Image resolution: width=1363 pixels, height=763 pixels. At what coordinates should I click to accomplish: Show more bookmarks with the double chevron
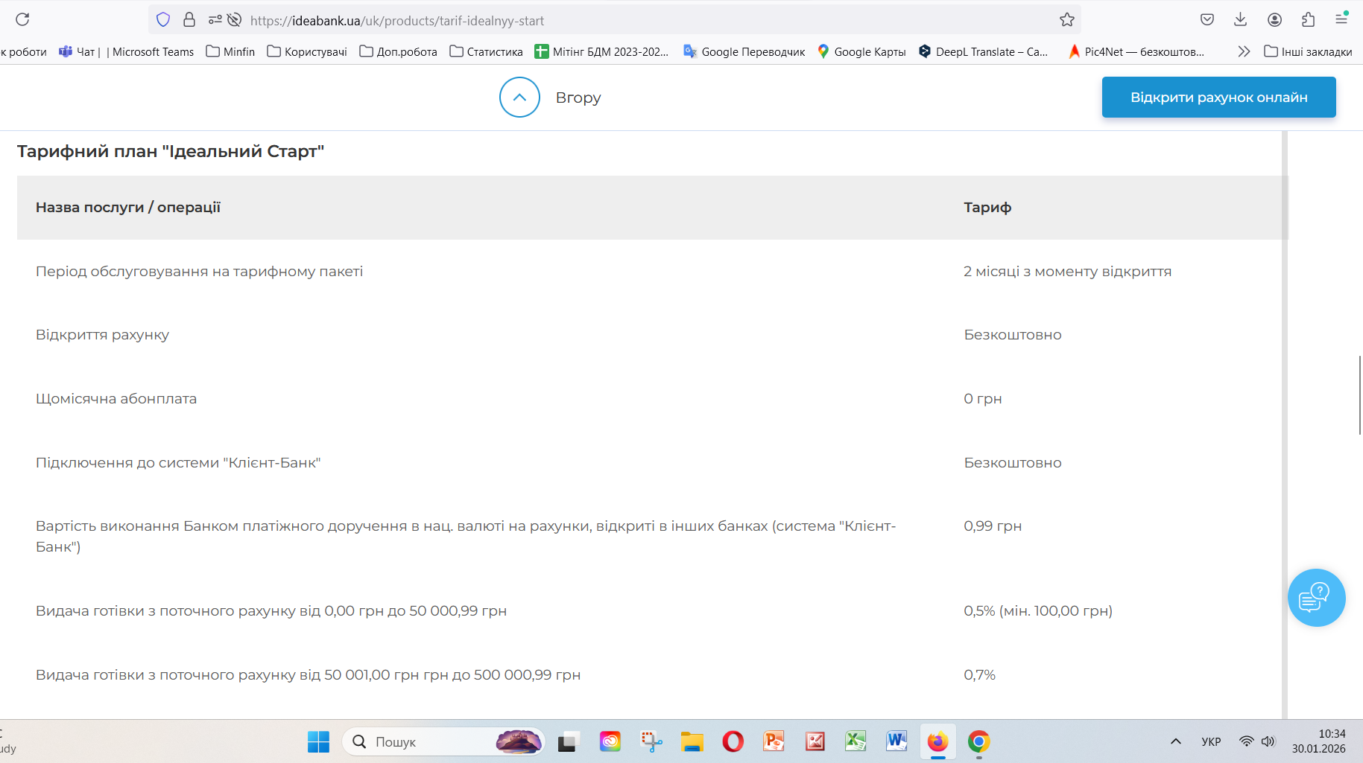pos(1244,51)
